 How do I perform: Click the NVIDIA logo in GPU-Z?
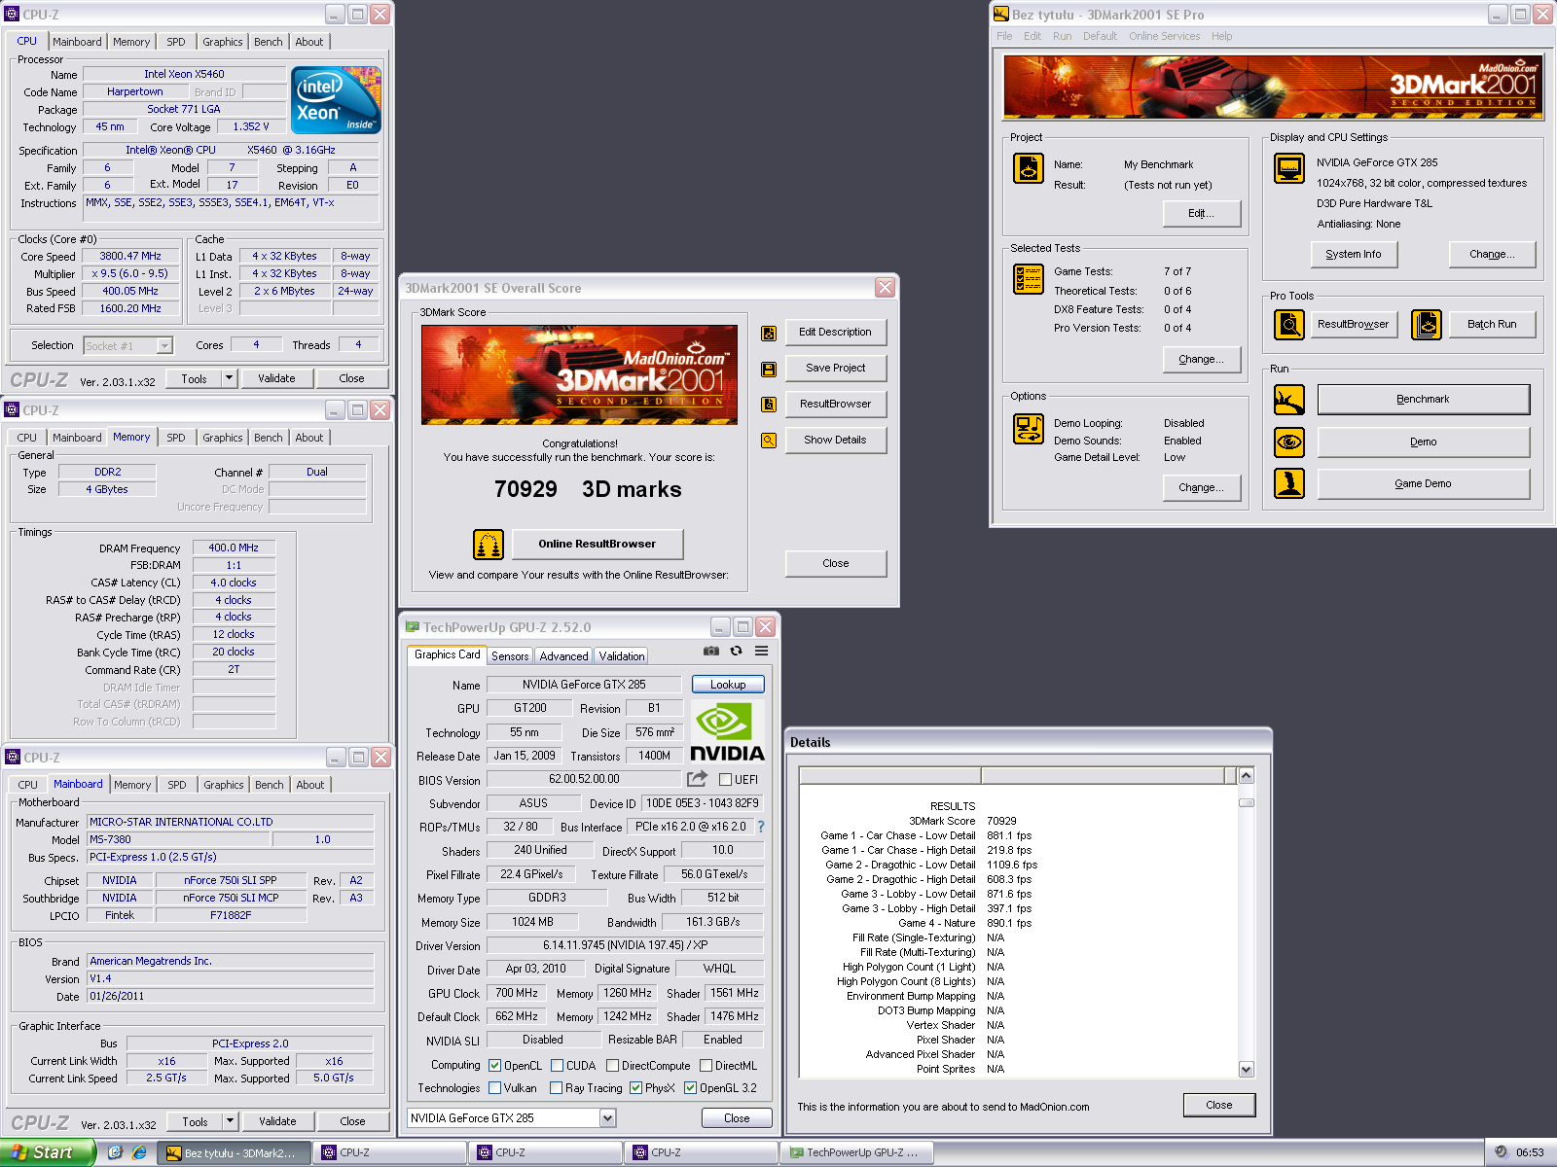tap(727, 730)
